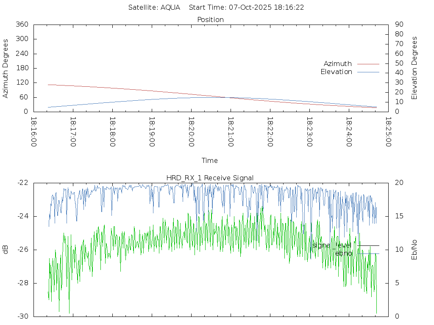Click the Azimuth Degrees y-axis label
434x325 pixels.
6,68
